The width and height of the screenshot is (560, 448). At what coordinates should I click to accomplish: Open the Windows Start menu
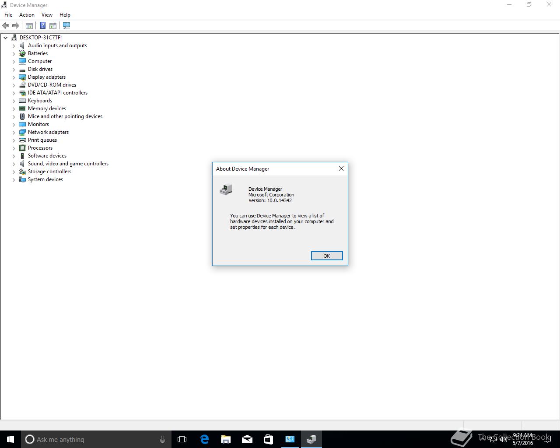10,439
